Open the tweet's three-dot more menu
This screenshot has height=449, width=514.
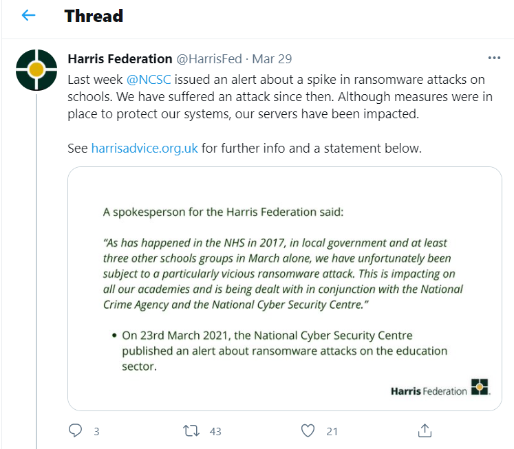click(x=494, y=58)
